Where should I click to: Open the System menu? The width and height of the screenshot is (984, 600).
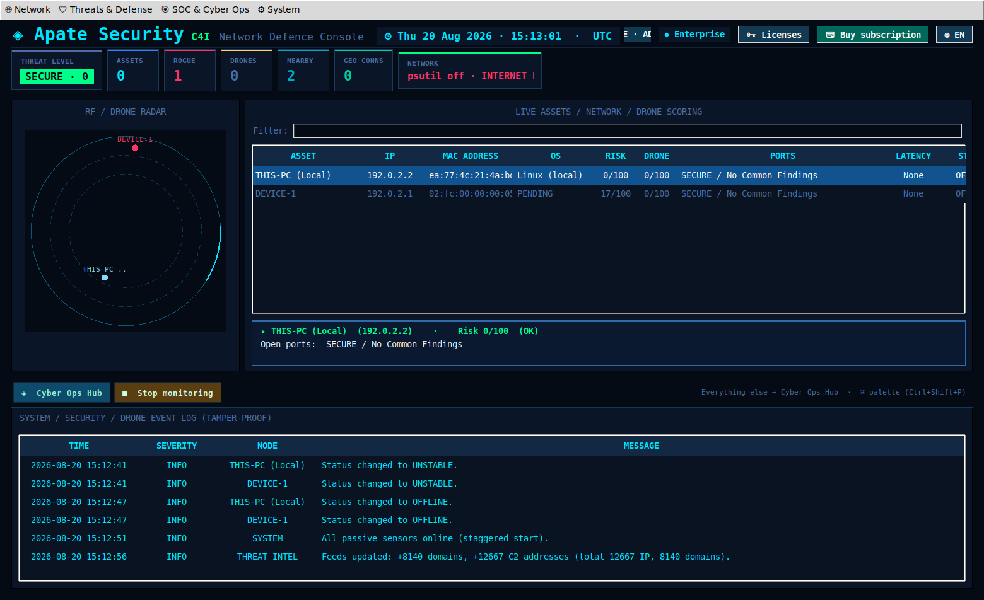click(278, 9)
